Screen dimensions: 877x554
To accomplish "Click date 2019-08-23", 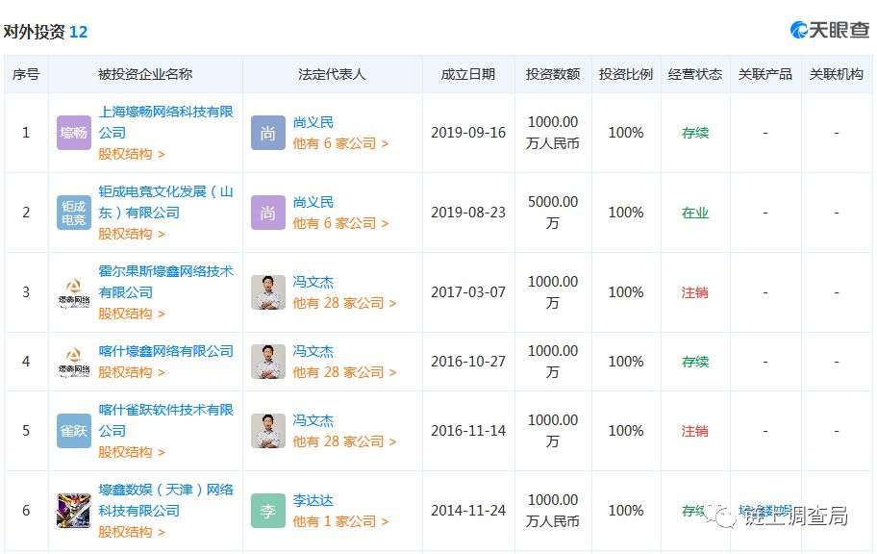I will [468, 214].
